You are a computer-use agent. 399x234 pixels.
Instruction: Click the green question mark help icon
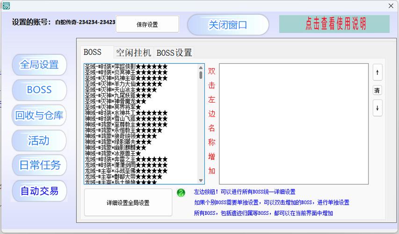tap(181, 193)
